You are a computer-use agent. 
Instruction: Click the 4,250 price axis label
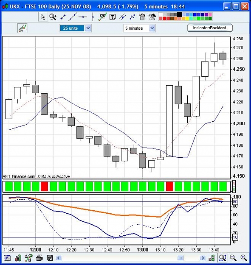pos(239,69)
